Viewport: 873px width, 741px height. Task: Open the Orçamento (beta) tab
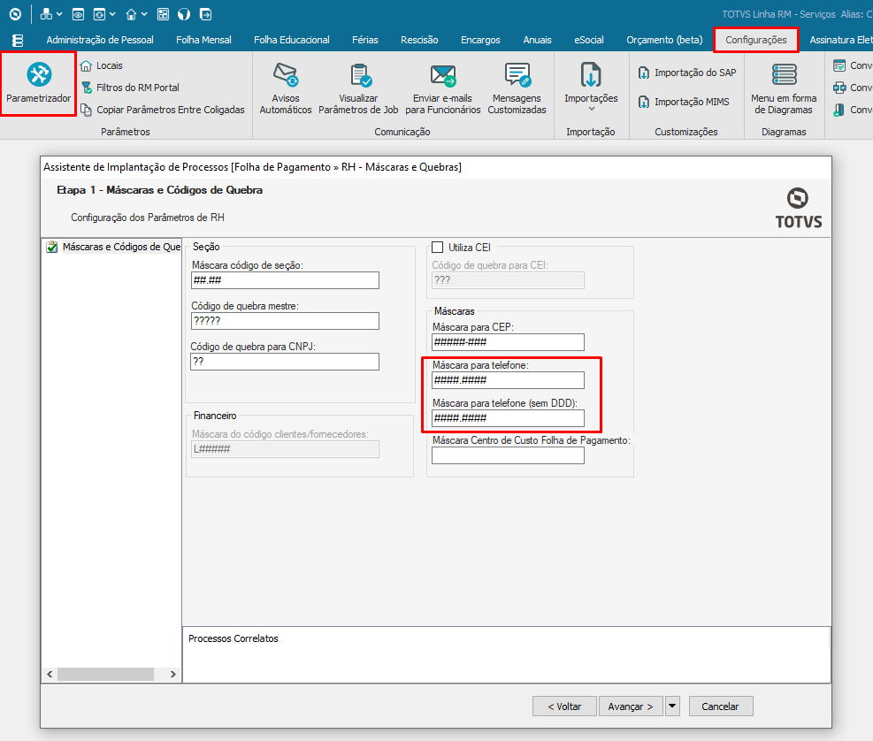[x=665, y=40]
